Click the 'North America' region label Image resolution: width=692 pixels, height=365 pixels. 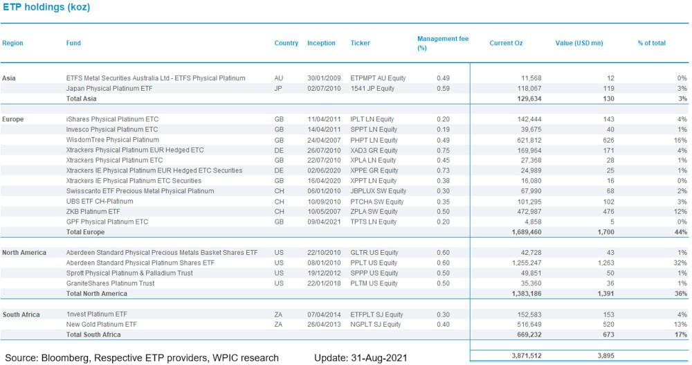click(24, 253)
